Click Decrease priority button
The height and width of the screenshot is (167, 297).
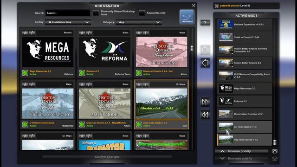pyautogui.click(x=242, y=159)
